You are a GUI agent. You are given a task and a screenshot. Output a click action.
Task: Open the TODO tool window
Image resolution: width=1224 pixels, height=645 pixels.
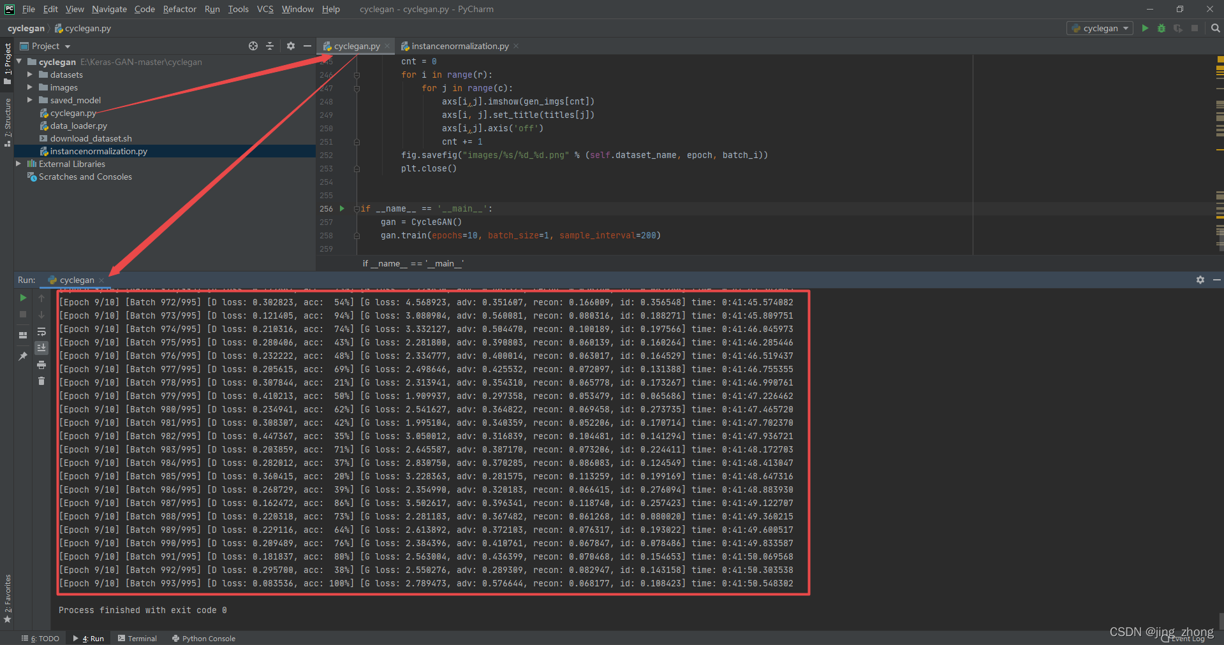coord(40,638)
